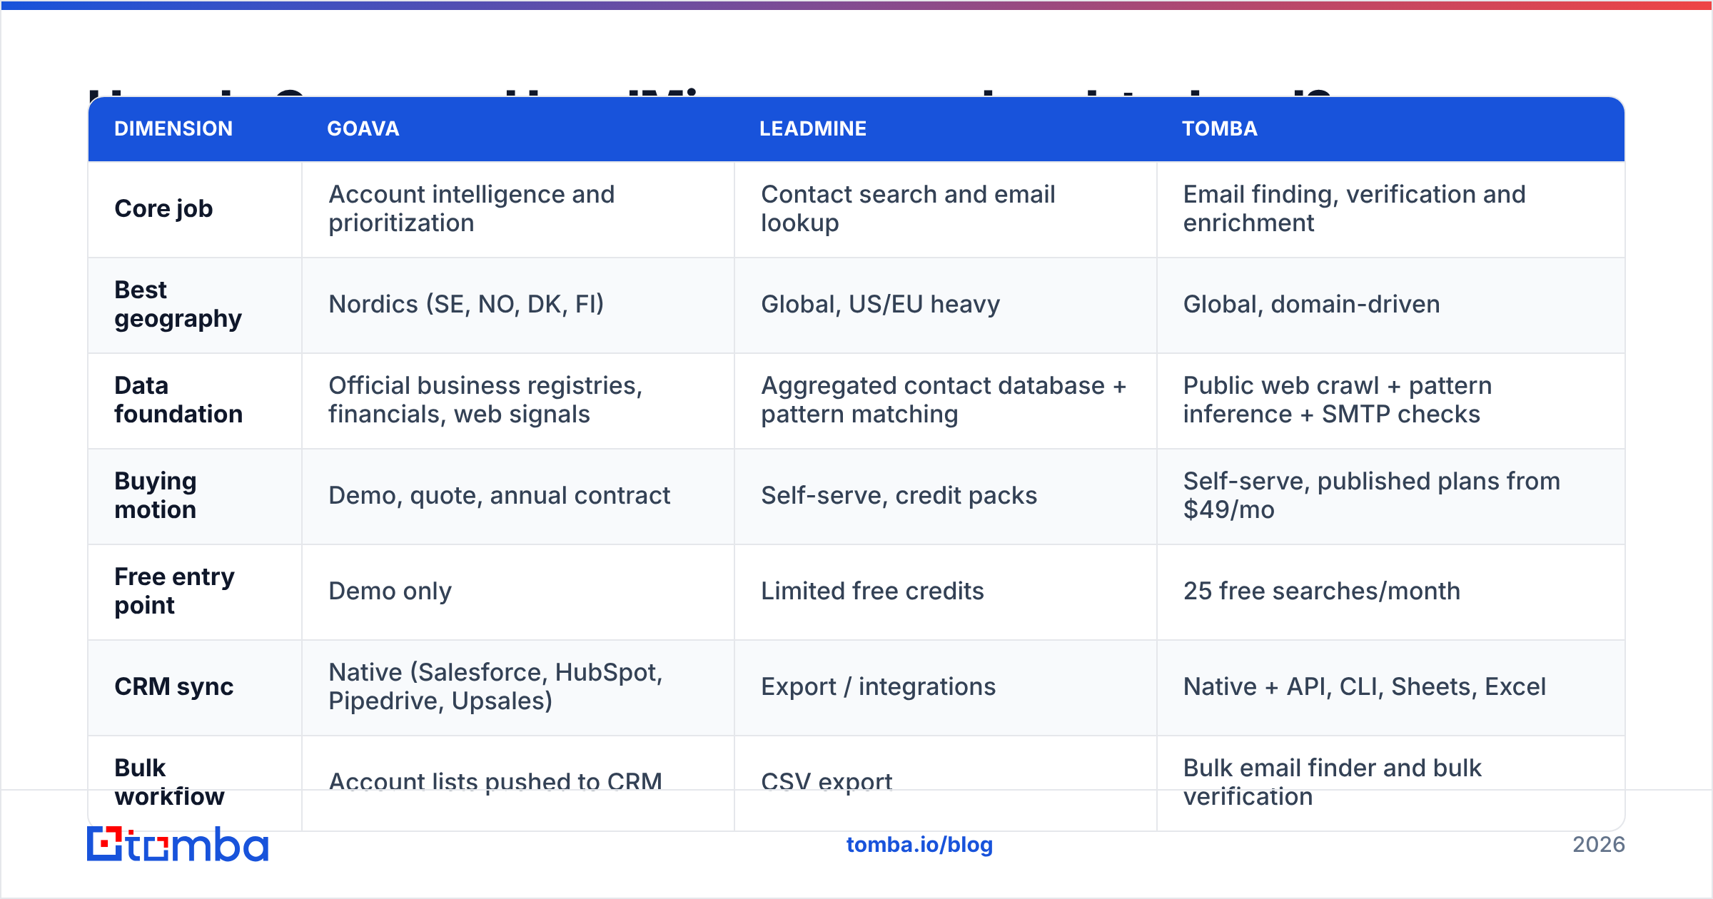The height and width of the screenshot is (899, 1713).
Task: Click the "CRM sync" row label
Action: (174, 686)
